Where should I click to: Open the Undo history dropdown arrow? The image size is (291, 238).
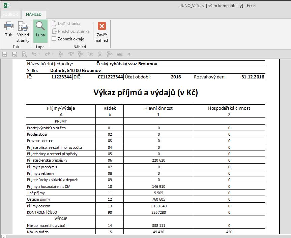[39, 54]
